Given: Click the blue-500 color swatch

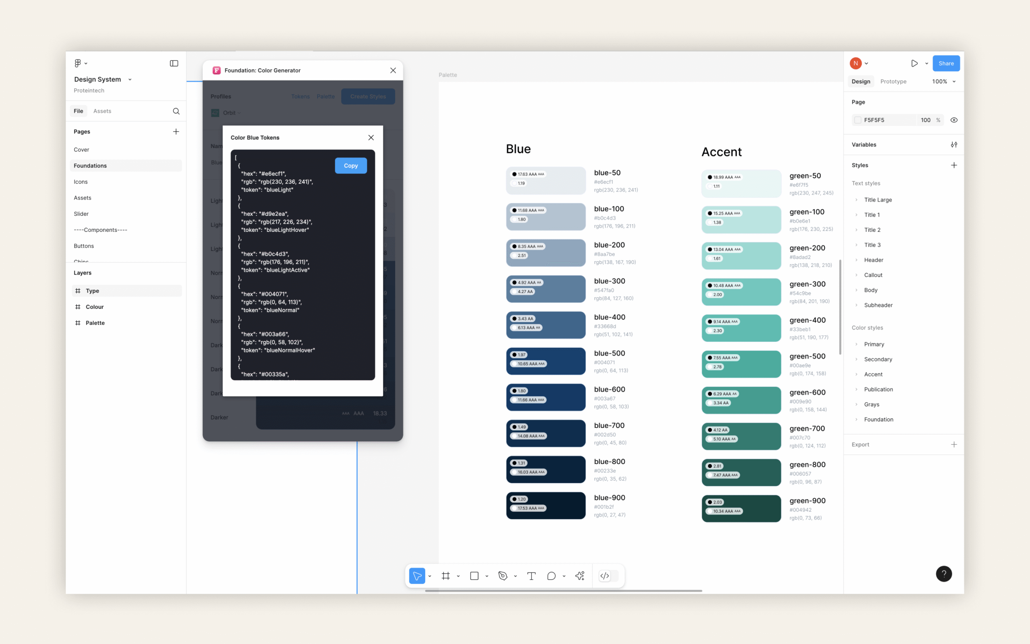Looking at the screenshot, I should click(x=546, y=361).
